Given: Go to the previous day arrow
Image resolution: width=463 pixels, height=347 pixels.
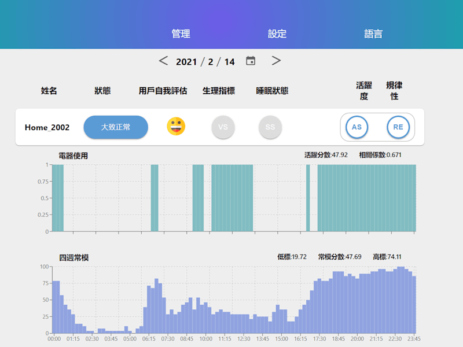Looking at the screenshot, I should tap(163, 61).
